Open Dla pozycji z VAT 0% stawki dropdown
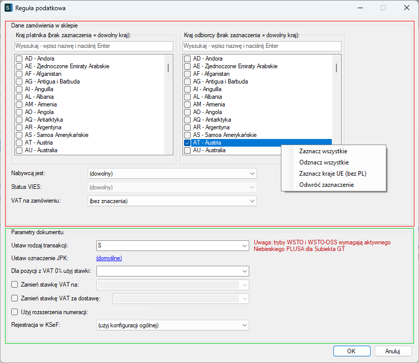This screenshot has width=419, height=363. pyautogui.click(x=172, y=271)
